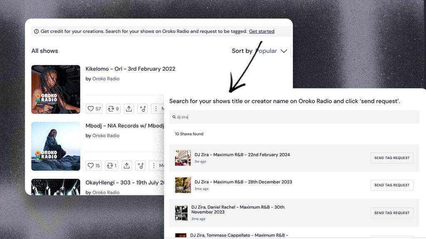Open Oroko Radio link under Mbodj show
This screenshot has width=426, height=239.
click(106, 136)
